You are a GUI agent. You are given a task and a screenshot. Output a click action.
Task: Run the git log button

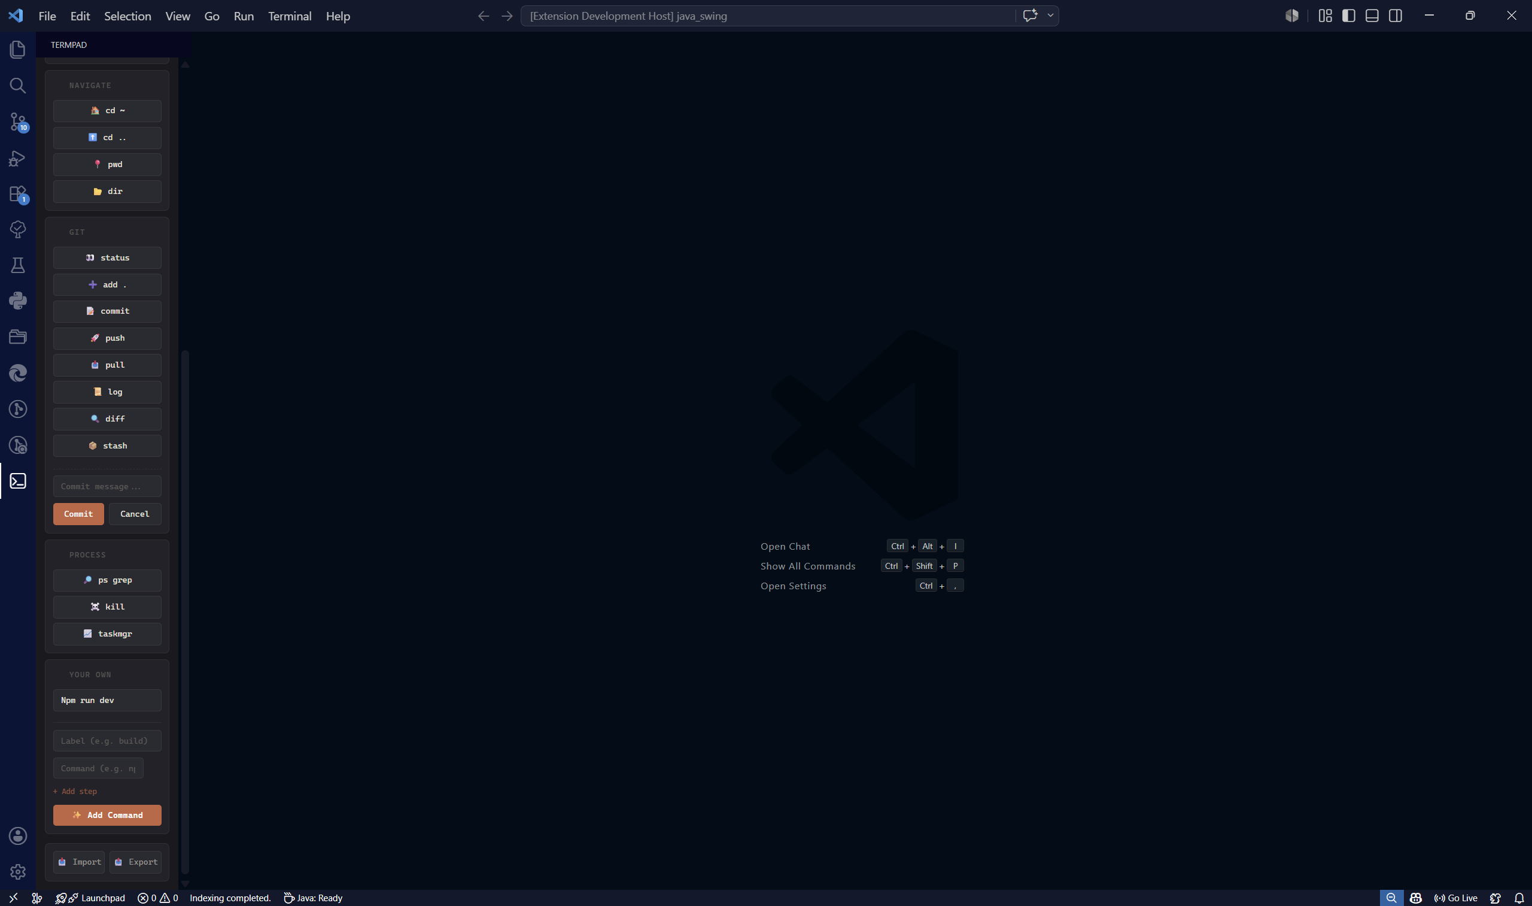click(x=107, y=392)
